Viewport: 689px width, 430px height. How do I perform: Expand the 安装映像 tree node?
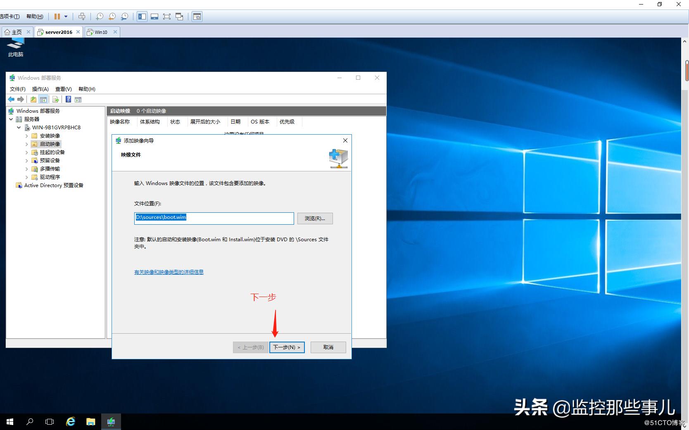[26, 135]
